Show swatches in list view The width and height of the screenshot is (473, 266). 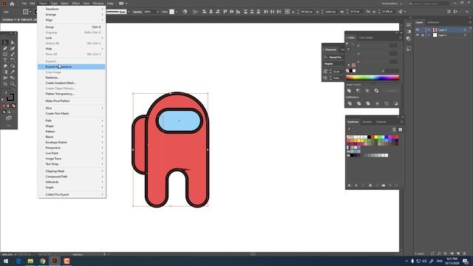coord(394,130)
